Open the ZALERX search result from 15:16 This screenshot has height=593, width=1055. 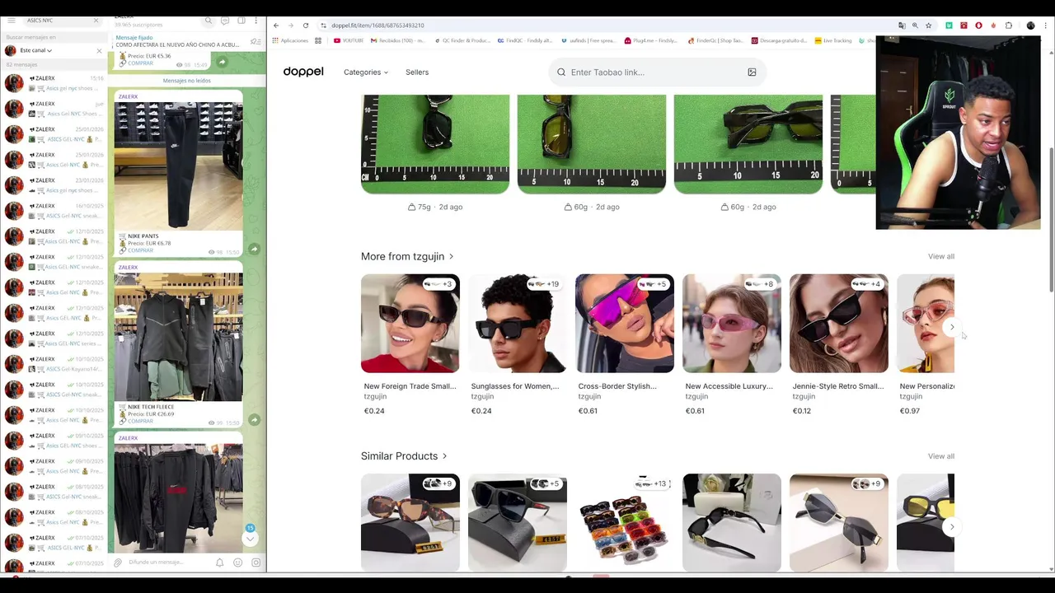[54, 83]
